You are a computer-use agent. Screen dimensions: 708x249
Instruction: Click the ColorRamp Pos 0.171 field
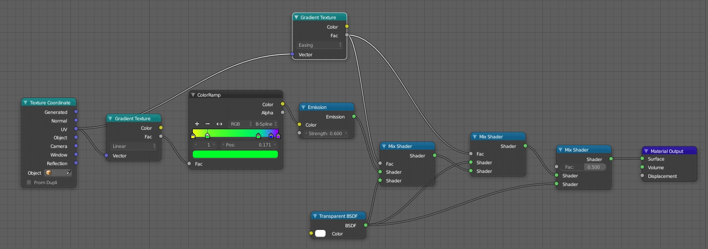(x=249, y=145)
